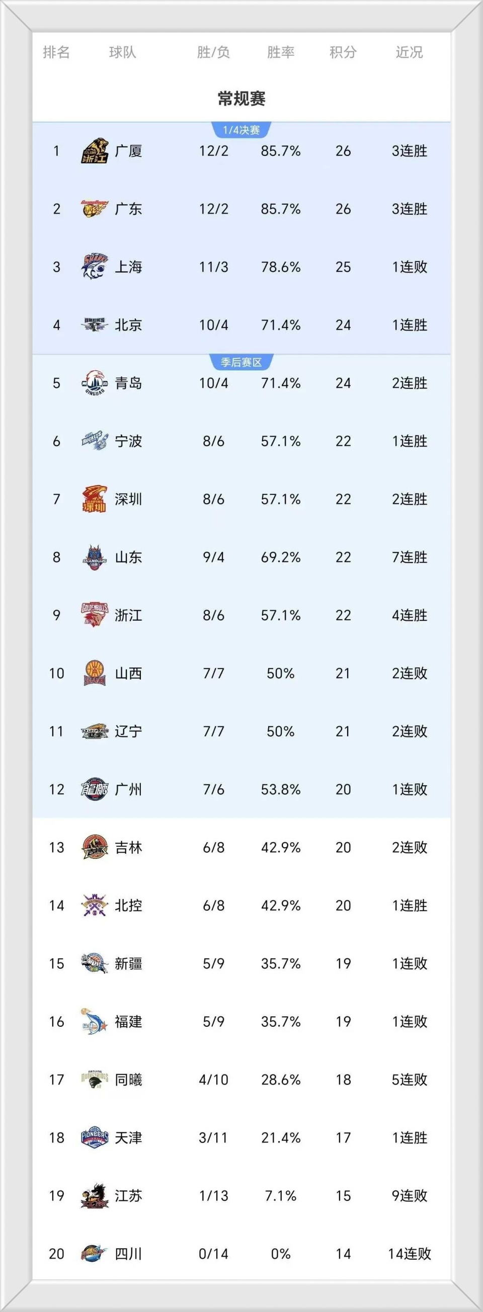Select the 常规赛 section title

(x=242, y=98)
